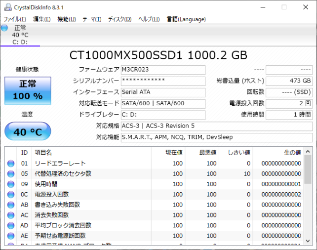The image size is (317, 250).
Task: Click the ファームウェア field showing M3CR023
Action: point(163,70)
